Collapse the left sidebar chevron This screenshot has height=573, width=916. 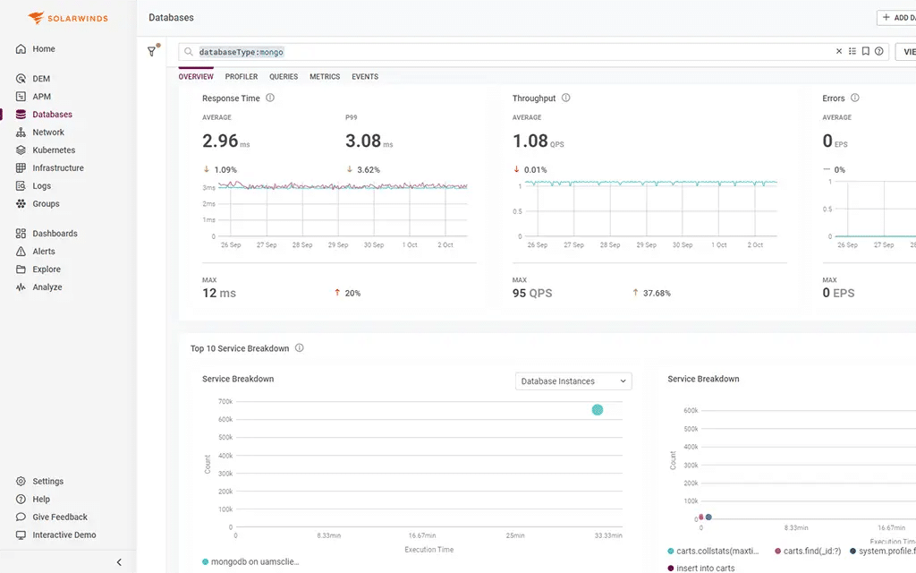pyautogui.click(x=119, y=562)
